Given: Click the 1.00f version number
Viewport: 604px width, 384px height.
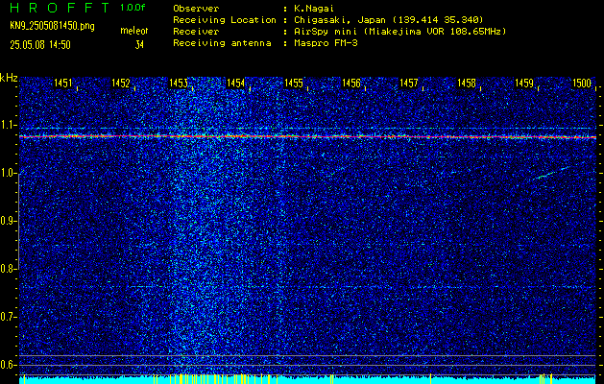Looking at the screenshot, I should click(x=133, y=8).
